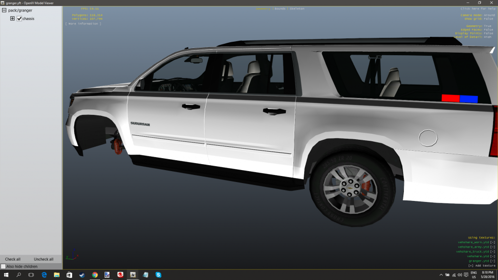Toggle the Display Points setting
This screenshot has width=498, height=280.
pyautogui.click(x=474, y=33)
